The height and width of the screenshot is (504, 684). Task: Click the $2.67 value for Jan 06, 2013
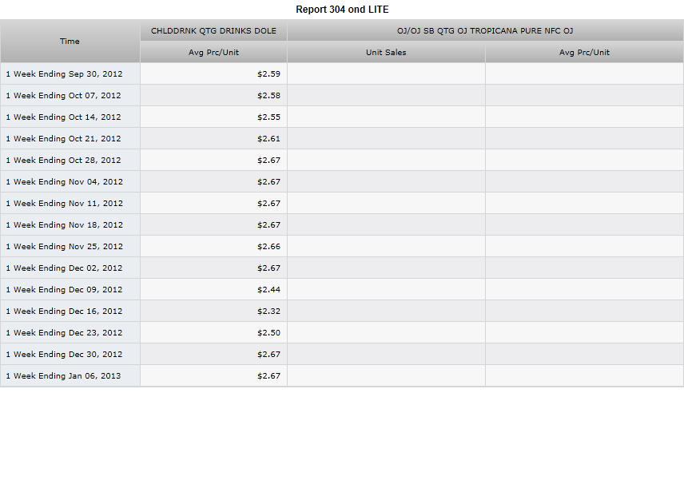point(268,376)
